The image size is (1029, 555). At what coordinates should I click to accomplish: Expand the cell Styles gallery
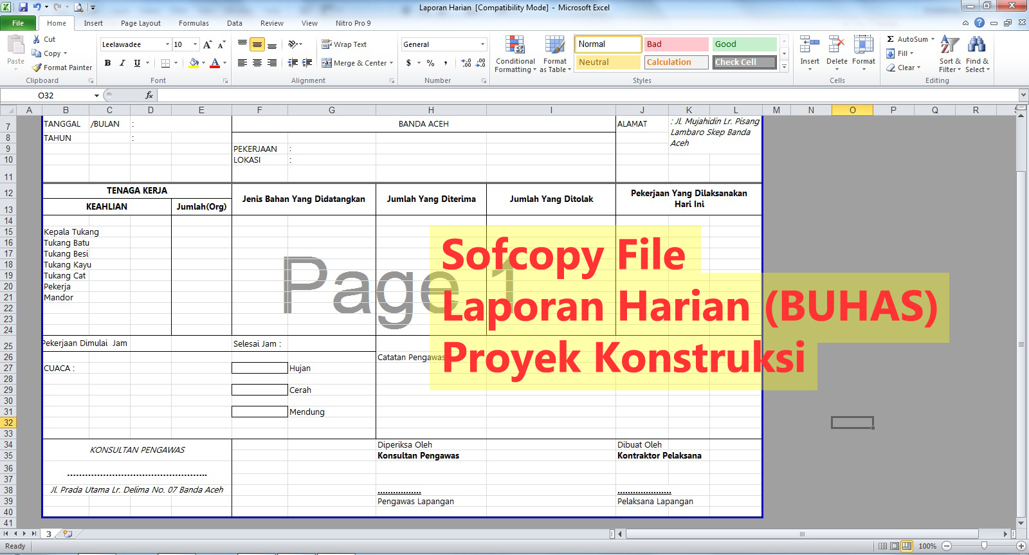pyautogui.click(x=784, y=67)
